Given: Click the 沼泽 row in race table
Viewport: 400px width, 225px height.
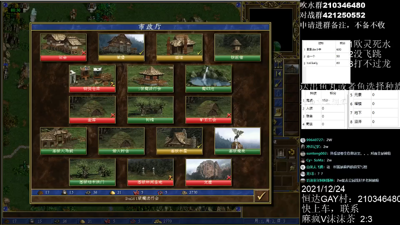Looking at the screenshot, I should pos(373,121).
